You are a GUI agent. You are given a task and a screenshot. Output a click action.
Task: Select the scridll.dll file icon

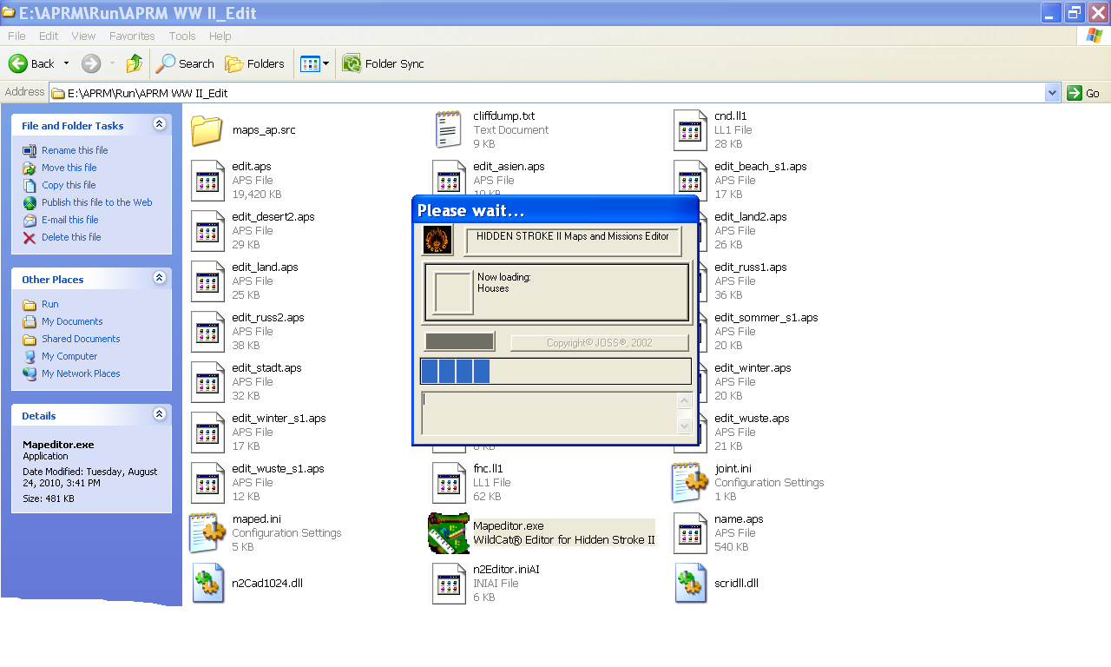click(690, 584)
